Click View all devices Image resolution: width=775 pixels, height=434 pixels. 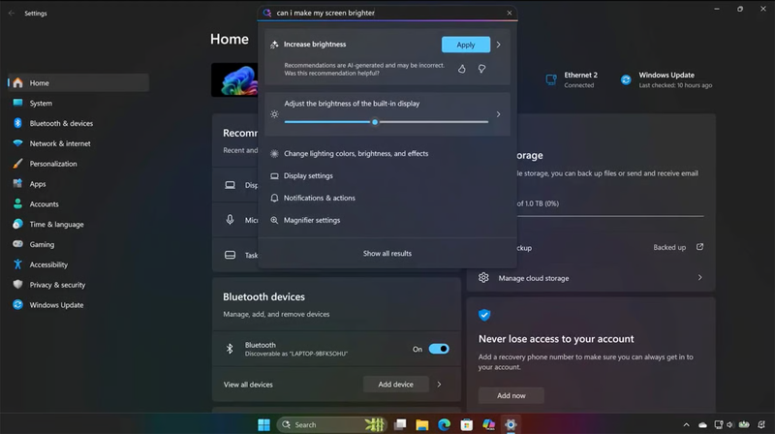[x=248, y=384]
